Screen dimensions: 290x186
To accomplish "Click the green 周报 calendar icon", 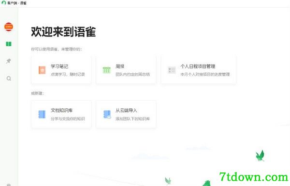I will coord(106,70).
